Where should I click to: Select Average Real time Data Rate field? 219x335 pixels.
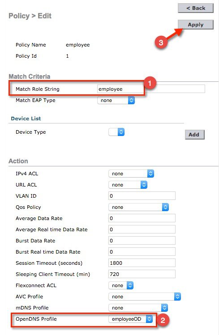pyautogui.click(x=142, y=229)
